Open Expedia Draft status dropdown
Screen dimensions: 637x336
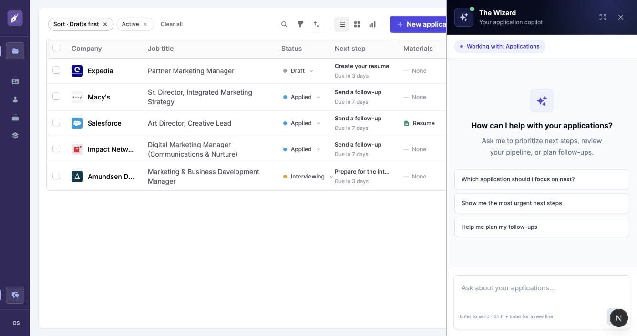click(x=298, y=71)
